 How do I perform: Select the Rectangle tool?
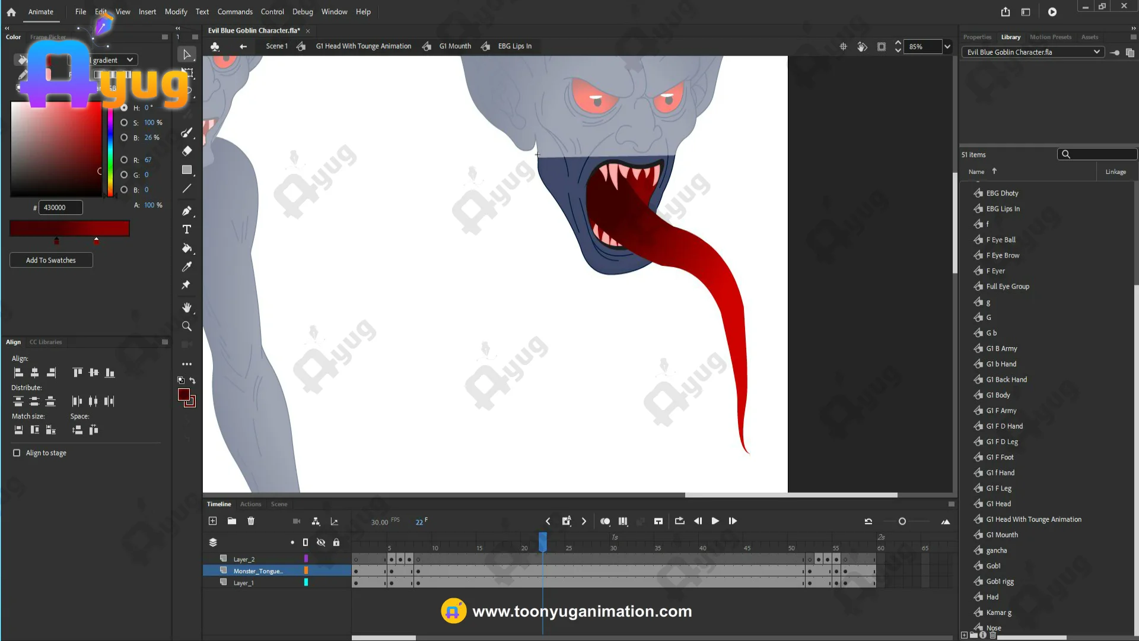click(186, 170)
